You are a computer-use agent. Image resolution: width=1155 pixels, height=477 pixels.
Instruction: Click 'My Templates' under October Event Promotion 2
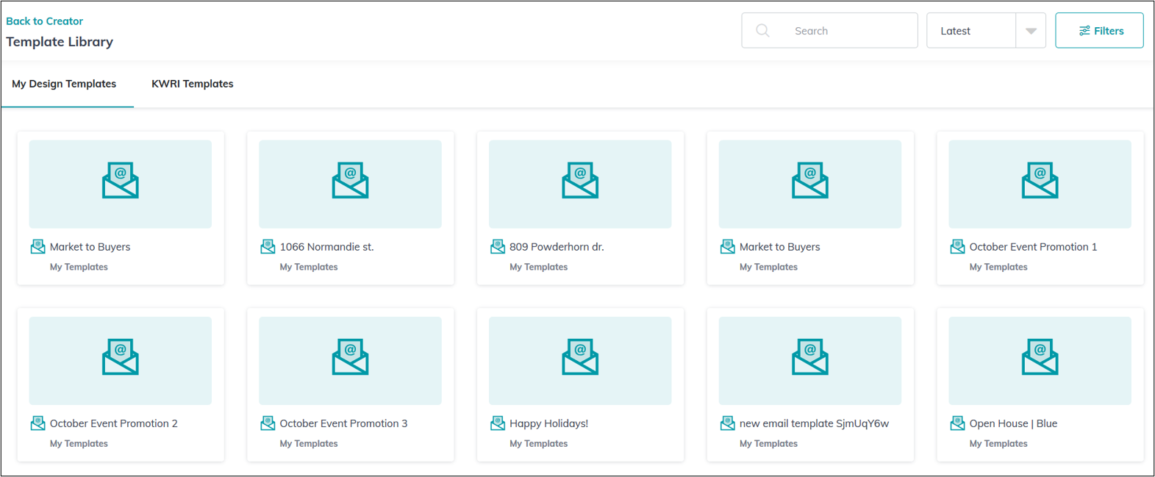tap(79, 444)
